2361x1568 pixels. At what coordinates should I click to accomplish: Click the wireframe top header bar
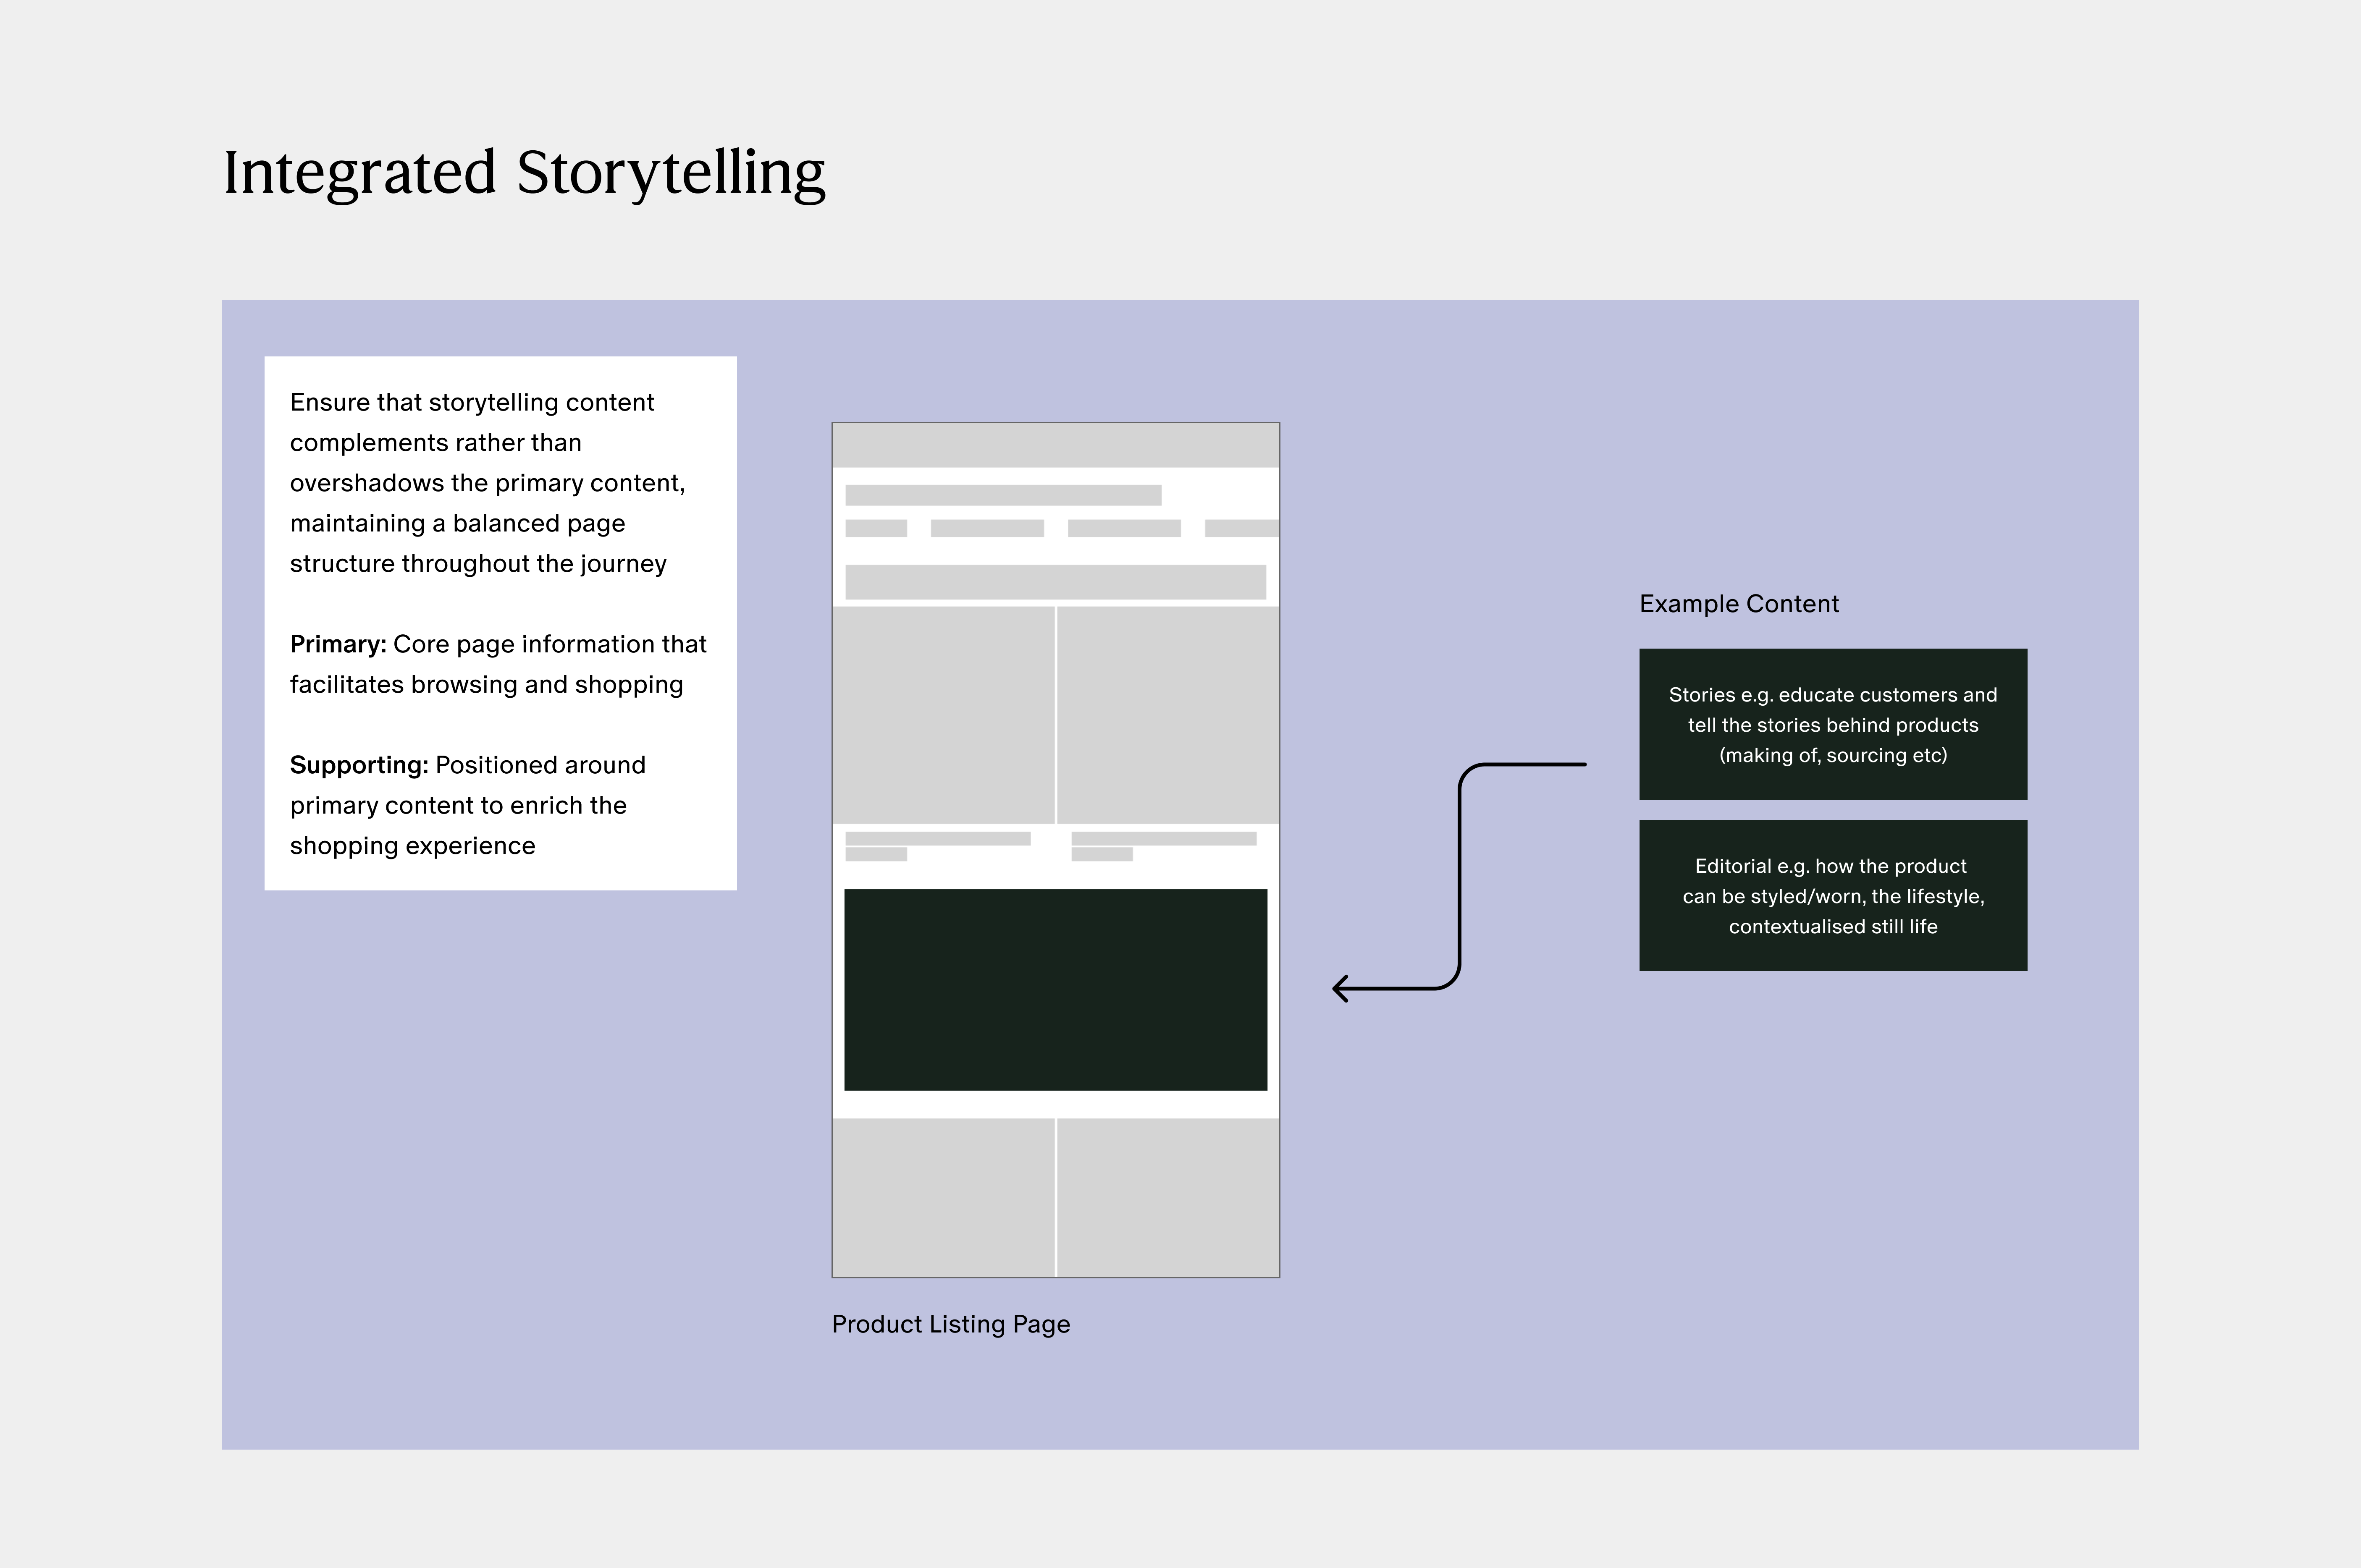pyautogui.click(x=1055, y=445)
